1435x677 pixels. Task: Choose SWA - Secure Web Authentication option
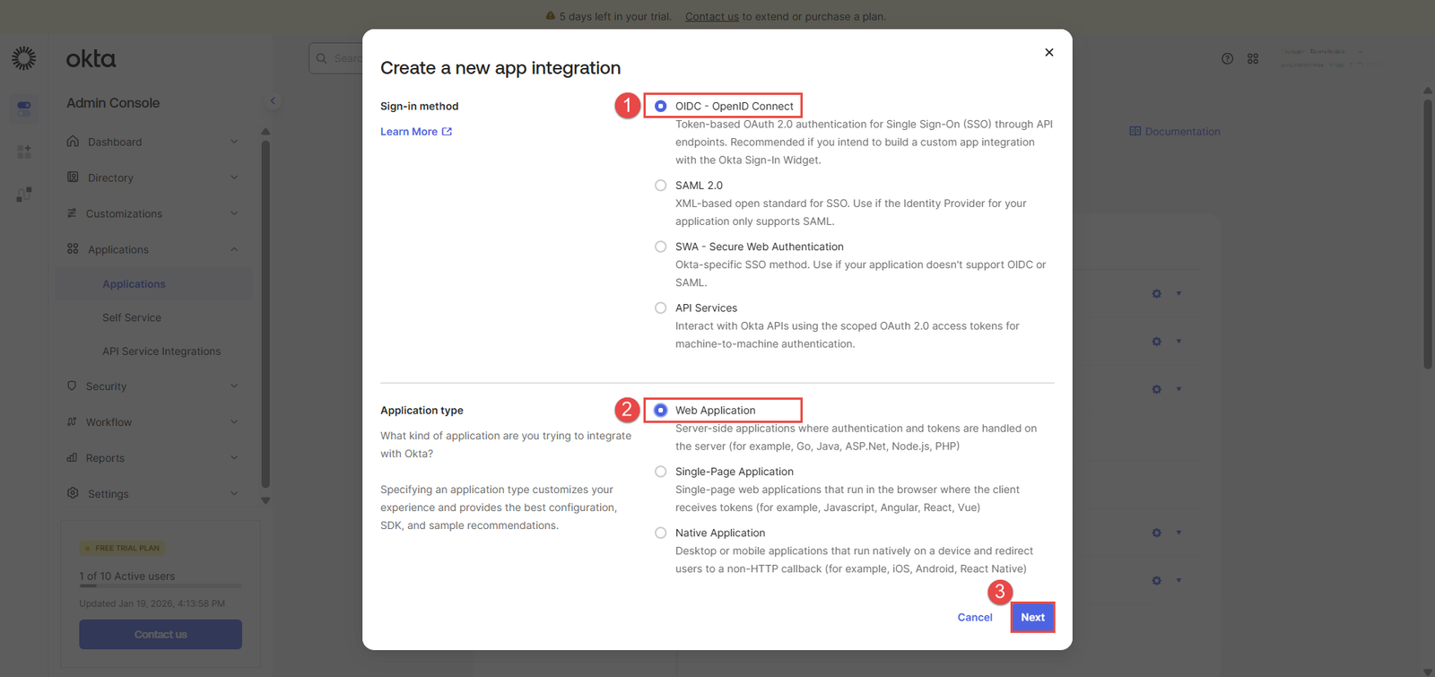point(661,247)
